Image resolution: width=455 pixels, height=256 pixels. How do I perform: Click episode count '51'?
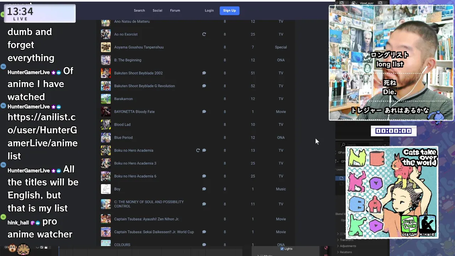click(x=253, y=73)
